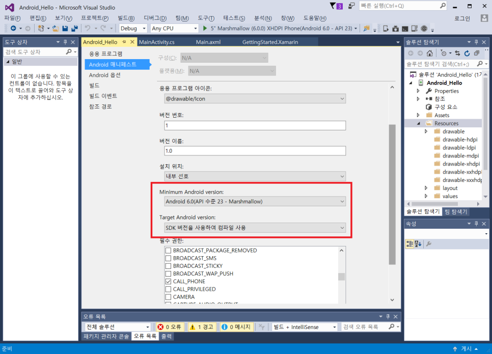Click the 로그인 sign-in link

click(x=462, y=18)
